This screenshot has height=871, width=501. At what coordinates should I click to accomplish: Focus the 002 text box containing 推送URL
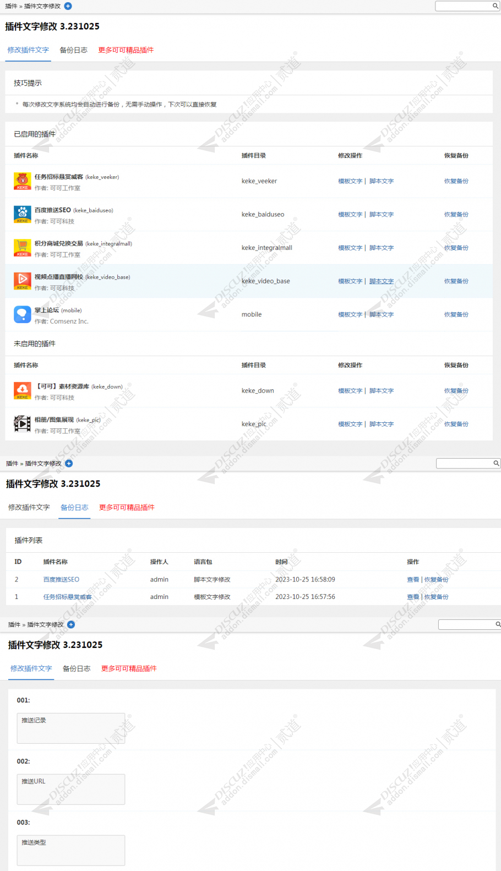[x=71, y=790]
